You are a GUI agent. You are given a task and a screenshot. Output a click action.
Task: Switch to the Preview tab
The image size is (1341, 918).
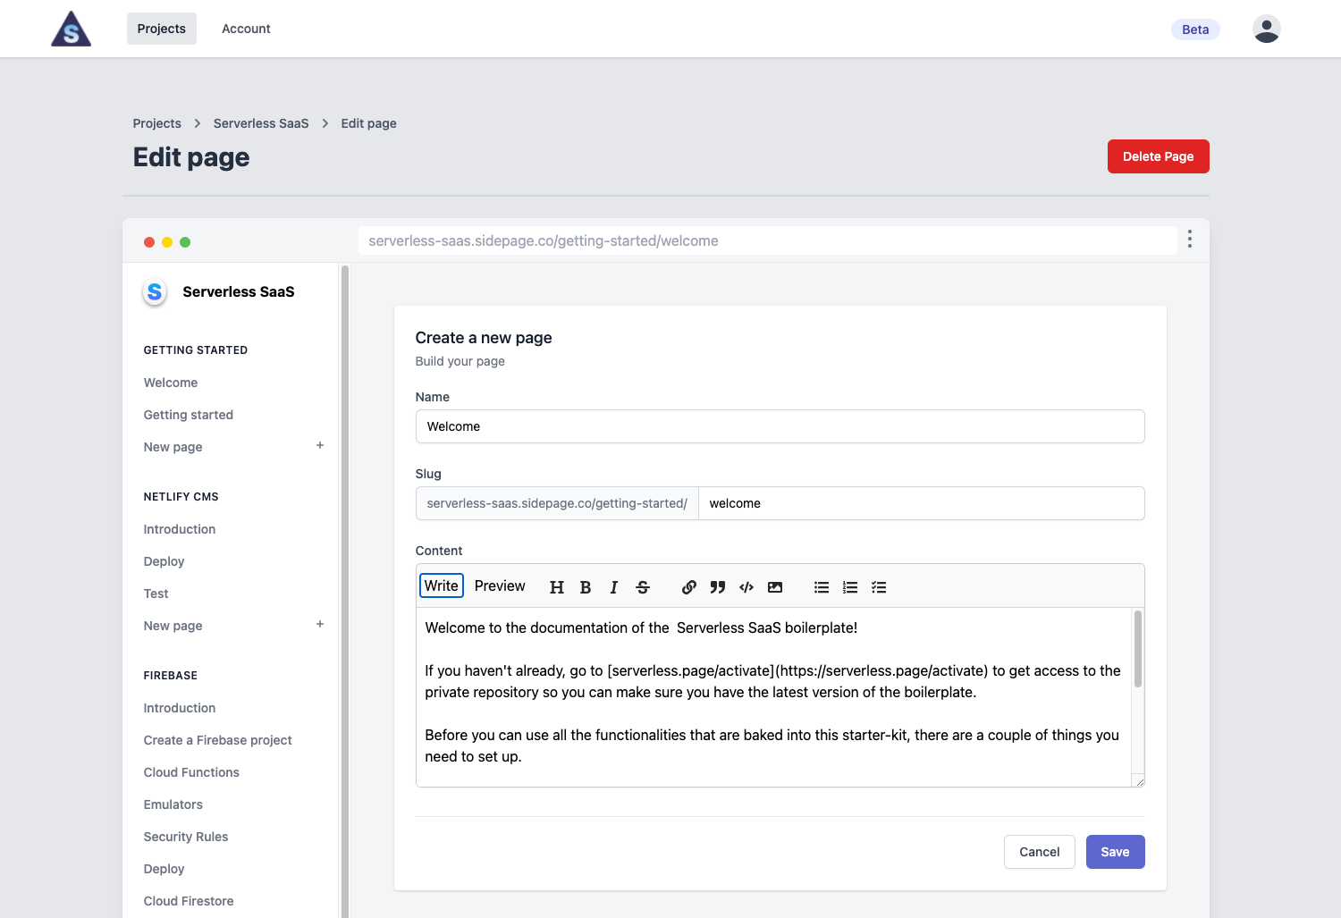pyautogui.click(x=500, y=585)
